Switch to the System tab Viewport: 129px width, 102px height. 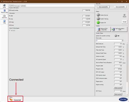tap(11, 6)
